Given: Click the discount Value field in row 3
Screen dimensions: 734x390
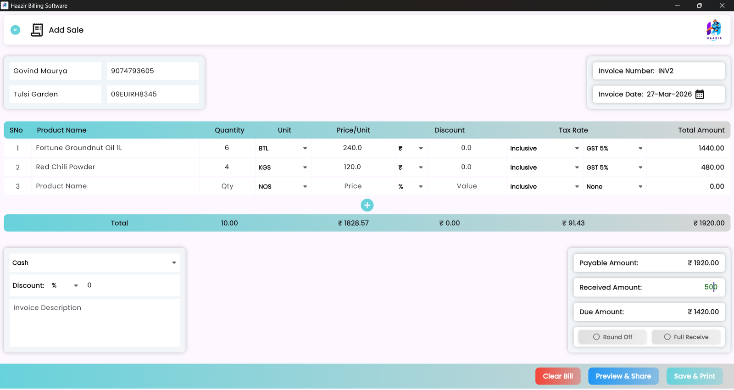Looking at the screenshot, I should 467,186.
